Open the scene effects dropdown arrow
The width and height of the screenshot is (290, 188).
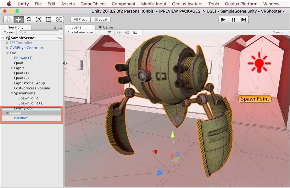tap(141, 32)
